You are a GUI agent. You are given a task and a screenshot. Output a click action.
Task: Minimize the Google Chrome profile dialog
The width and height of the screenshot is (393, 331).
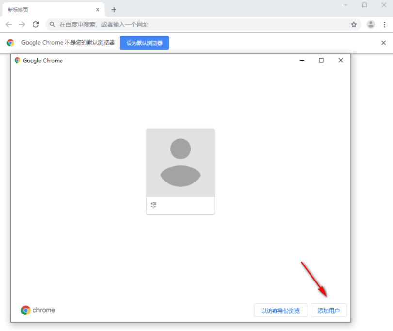pyautogui.click(x=302, y=61)
